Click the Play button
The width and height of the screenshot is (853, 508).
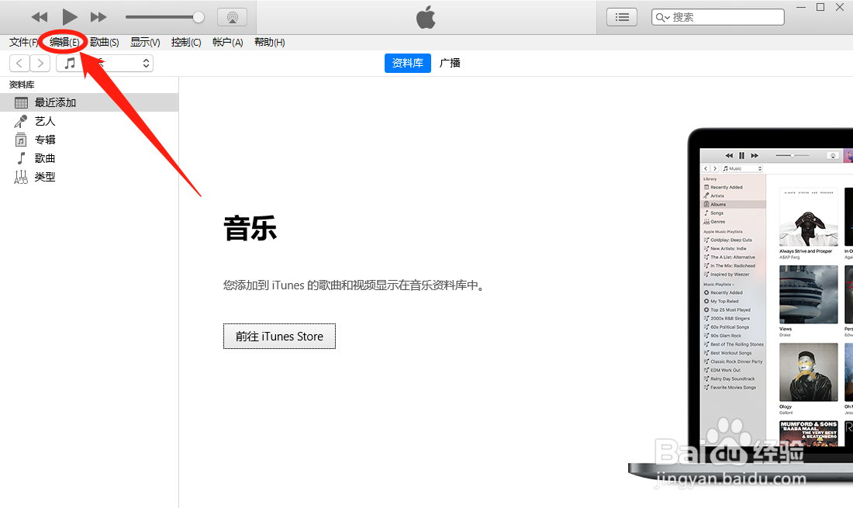69,16
